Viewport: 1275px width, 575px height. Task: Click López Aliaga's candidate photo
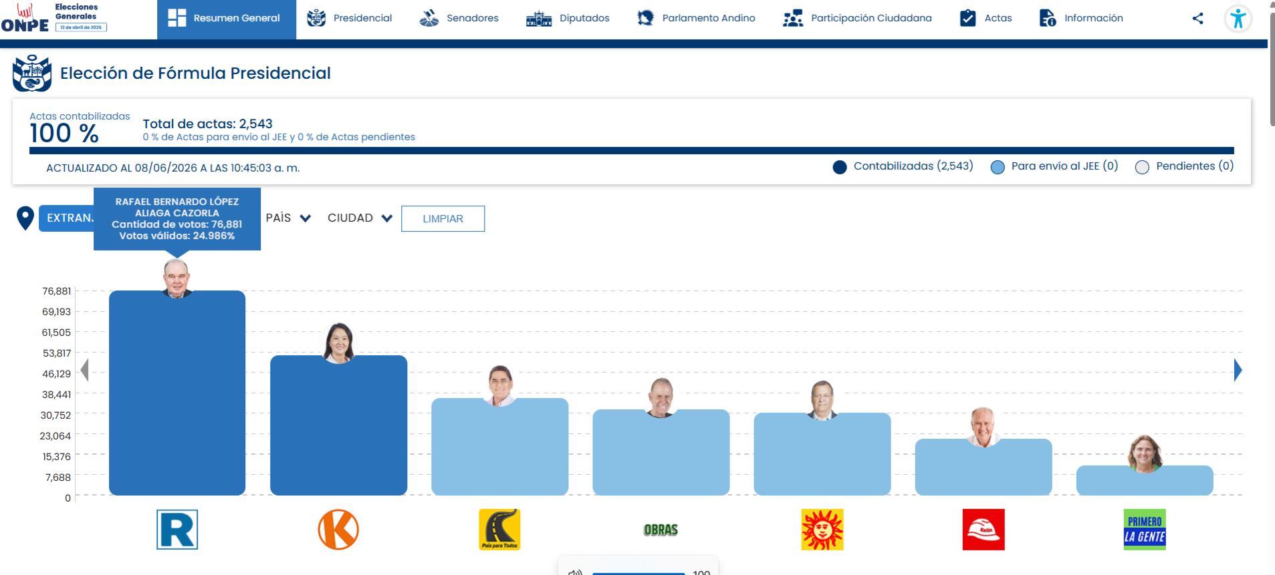click(x=177, y=278)
